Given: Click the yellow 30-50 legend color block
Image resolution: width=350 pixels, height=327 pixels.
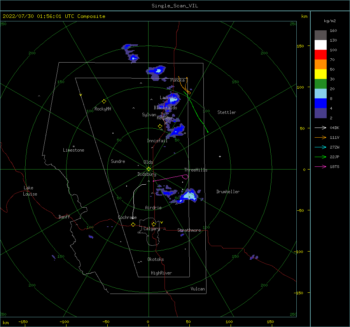Looking at the screenshot, I should coord(320,74).
